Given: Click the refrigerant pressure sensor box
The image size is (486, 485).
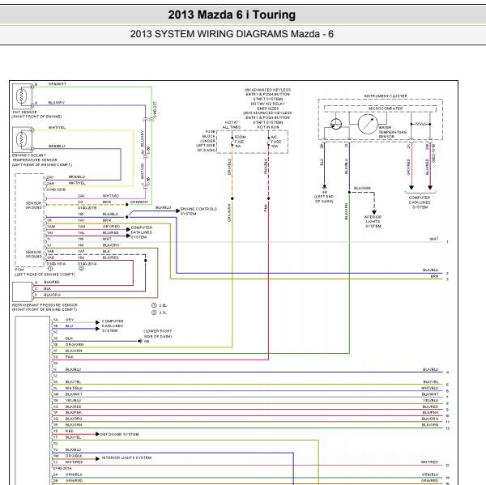Looking at the screenshot, I should (22, 291).
